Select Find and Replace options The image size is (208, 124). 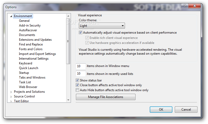pos(31,44)
